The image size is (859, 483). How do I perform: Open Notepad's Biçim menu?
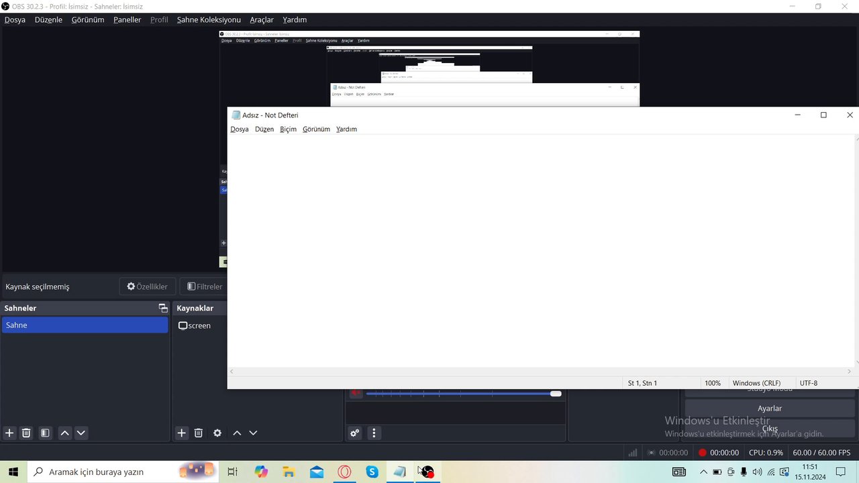pyautogui.click(x=288, y=129)
